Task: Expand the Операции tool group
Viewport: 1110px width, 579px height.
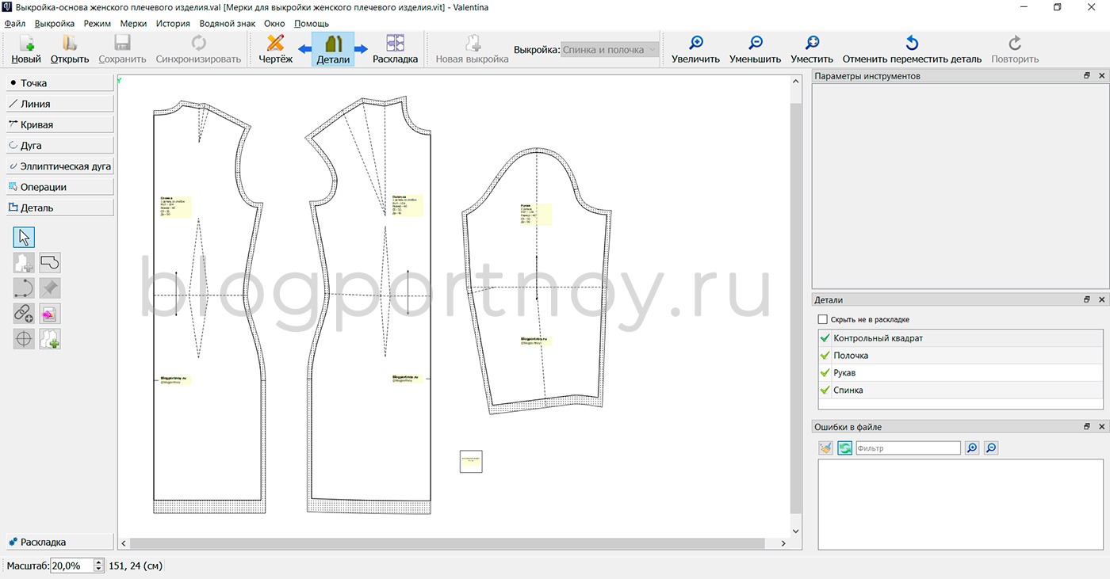Action: [x=60, y=187]
